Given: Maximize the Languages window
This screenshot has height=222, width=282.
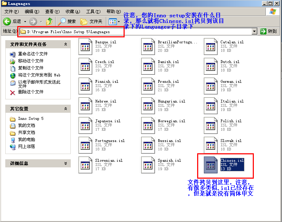Looking at the screenshot, I should click(x=270, y=4).
